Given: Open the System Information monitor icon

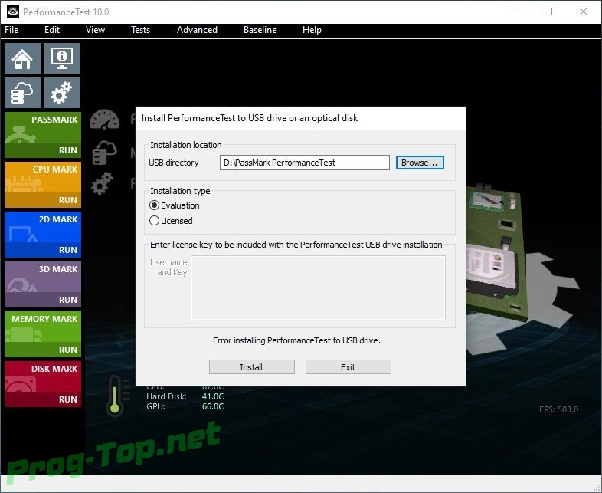Looking at the screenshot, I should 62,58.
